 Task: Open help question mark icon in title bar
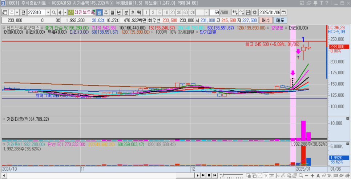pyautogui.click(x=327, y=3)
